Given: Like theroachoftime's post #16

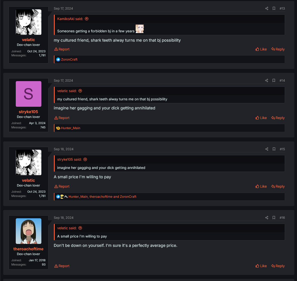Looking at the screenshot, I should [261, 266].
